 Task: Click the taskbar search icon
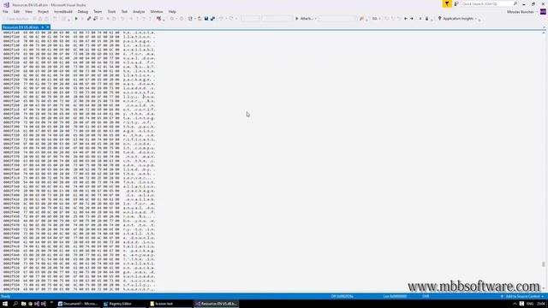(15, 304)
